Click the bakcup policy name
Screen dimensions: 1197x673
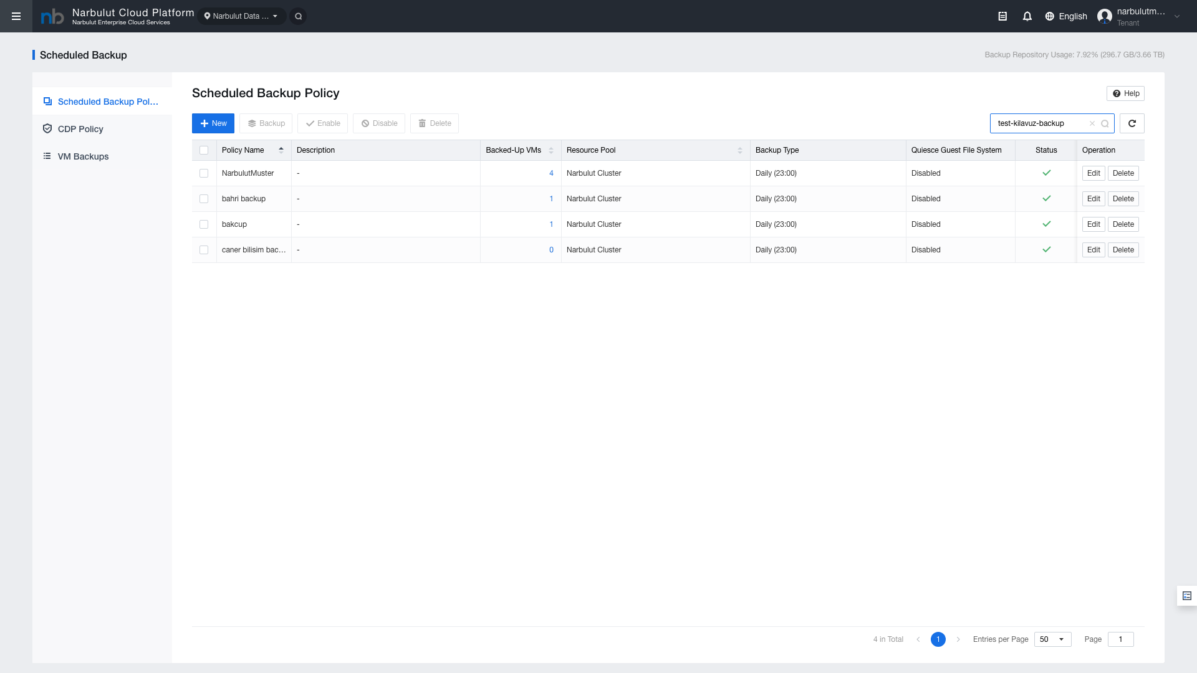click(x=234, y=224)
